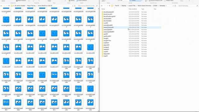Click the left window vertical scrollbar thumb

(x=99, y=70)
